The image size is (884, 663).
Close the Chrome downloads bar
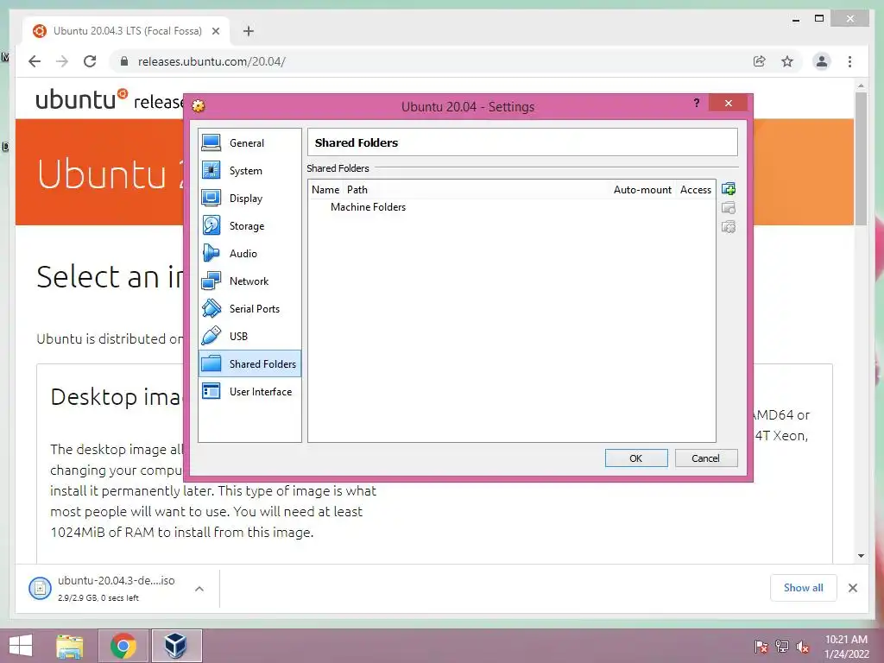(853, 588)
